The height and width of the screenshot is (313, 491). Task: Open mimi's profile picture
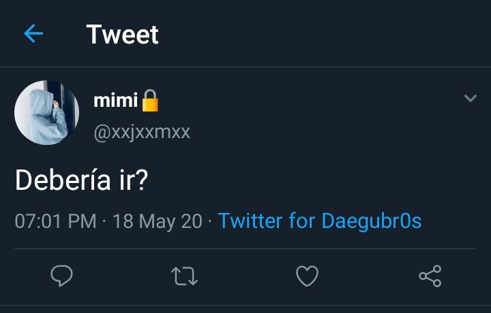(x=46, y=112)
